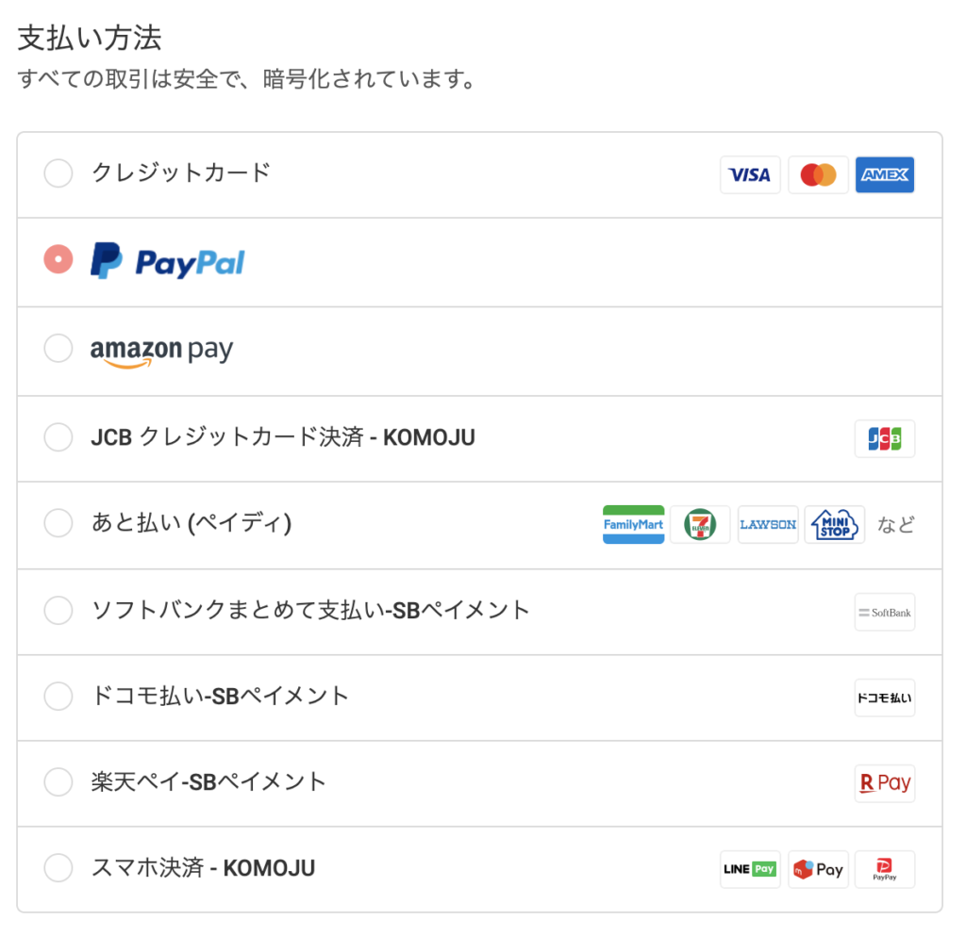This screenshot has width=966, height=952.
Task: Choose あと払い (ペイディ) payment option
Action: coord(58,523)
